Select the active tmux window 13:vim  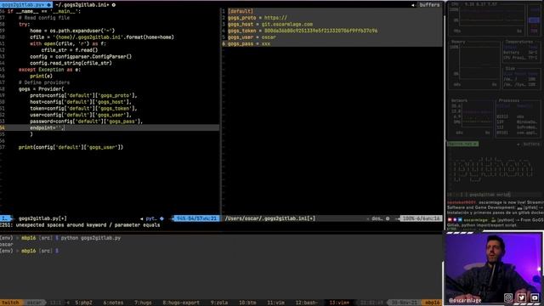339,303
